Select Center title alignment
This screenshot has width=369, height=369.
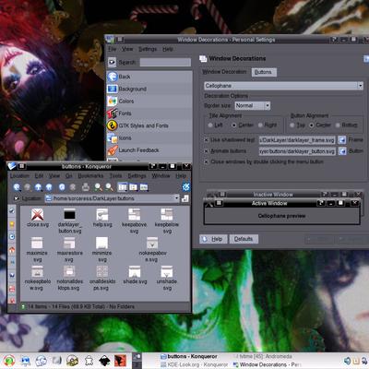coord(234,125)
